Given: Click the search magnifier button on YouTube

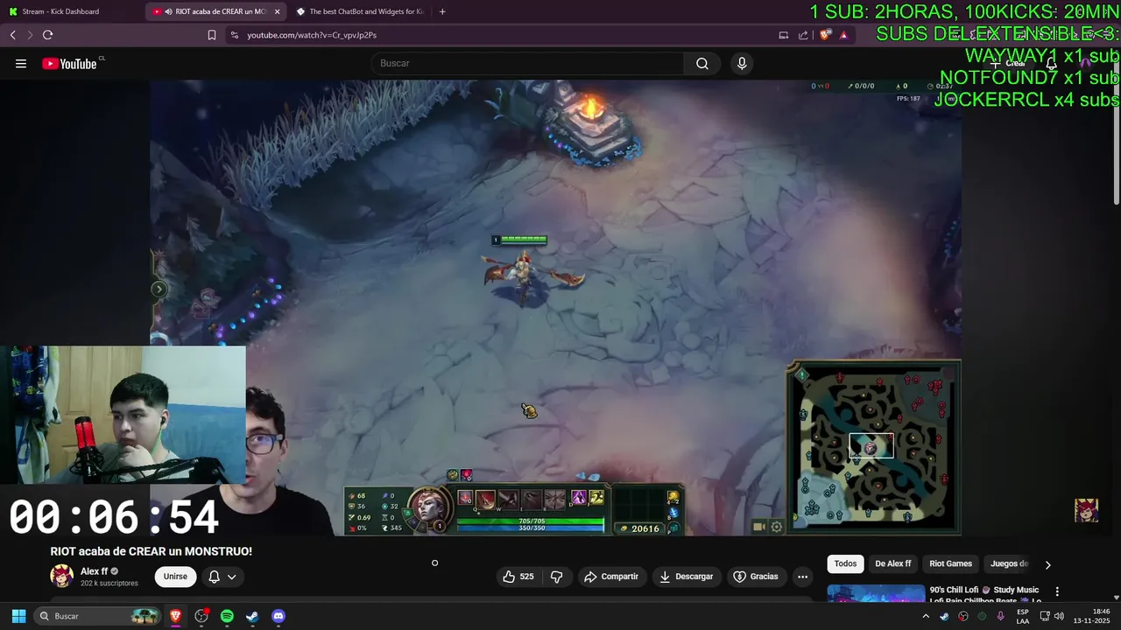Looking at the screenshot, I should click(702, 63).
